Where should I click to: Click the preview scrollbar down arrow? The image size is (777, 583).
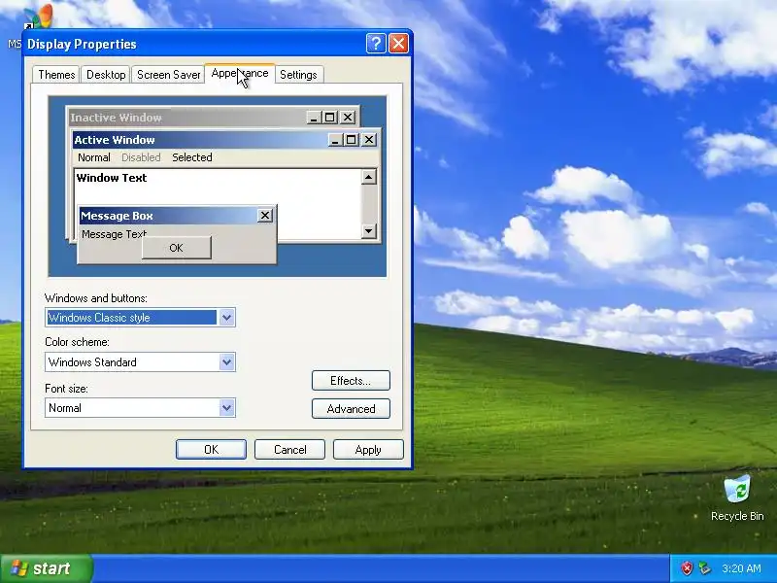click(x=369, y=230)
